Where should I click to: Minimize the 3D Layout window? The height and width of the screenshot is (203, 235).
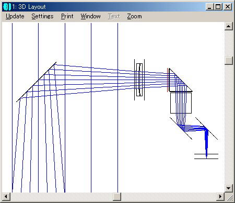tap(210, 7)
